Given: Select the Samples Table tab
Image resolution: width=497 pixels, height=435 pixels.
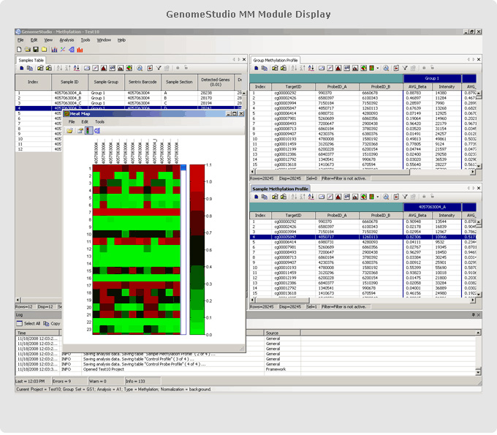Looking at the screenshot, I should click(31, 59).
